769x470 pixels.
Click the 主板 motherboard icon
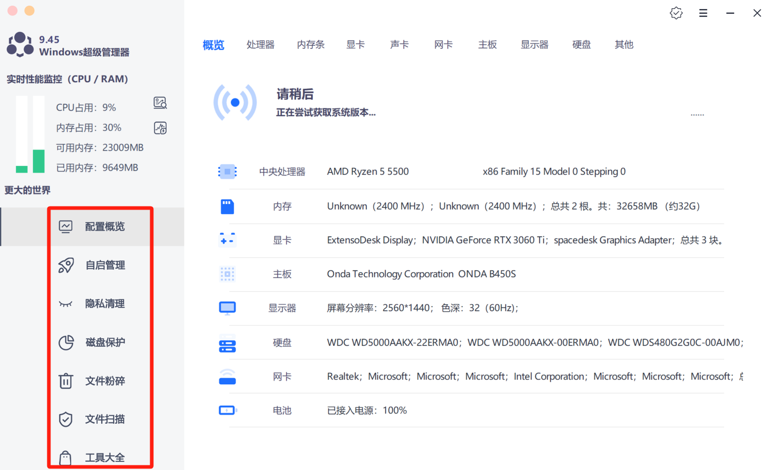(227, 274)
